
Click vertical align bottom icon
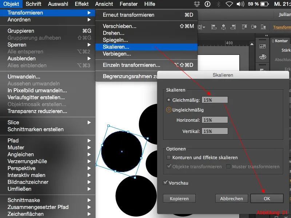click(263, 27)
